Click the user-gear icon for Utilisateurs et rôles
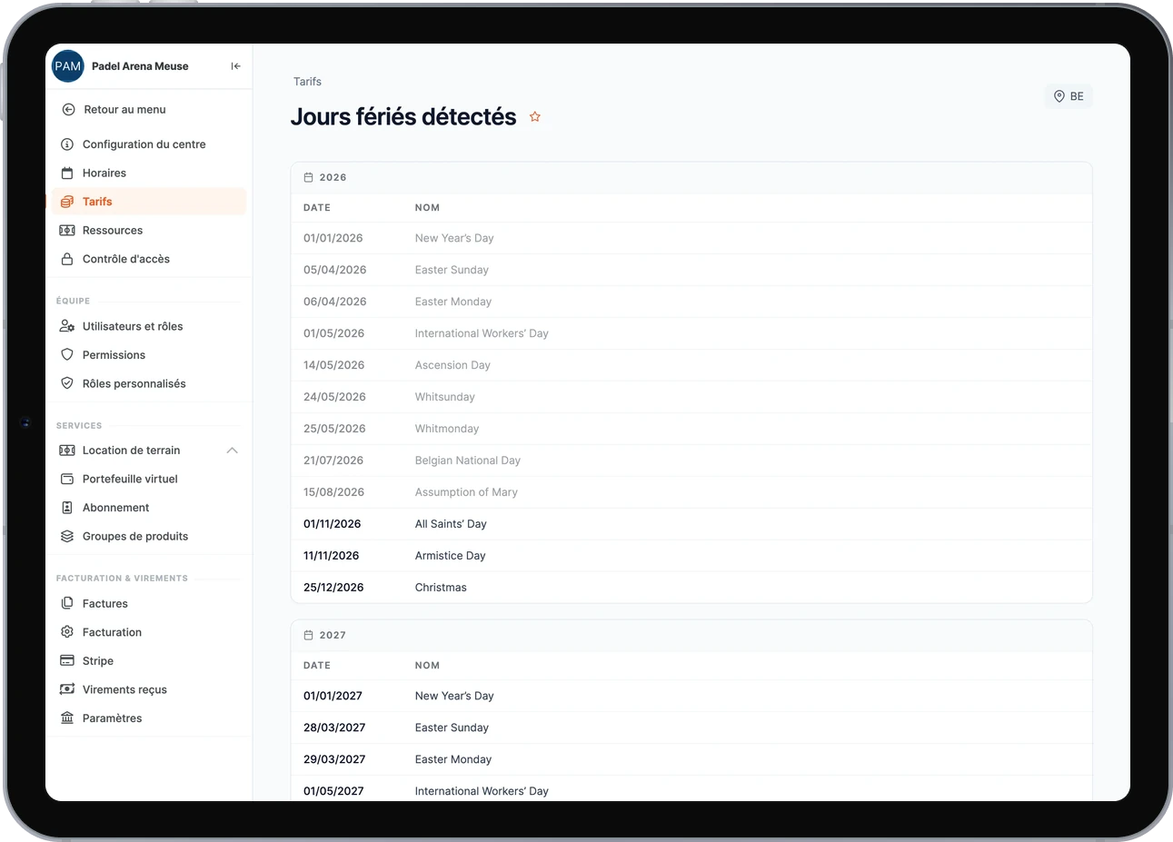This screenshot has height=842, width=1173. click(x=67, y=326)
